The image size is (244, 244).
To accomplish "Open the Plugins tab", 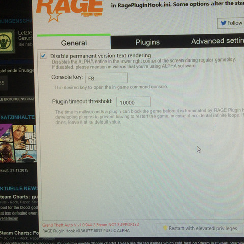I will click(147, 42).
